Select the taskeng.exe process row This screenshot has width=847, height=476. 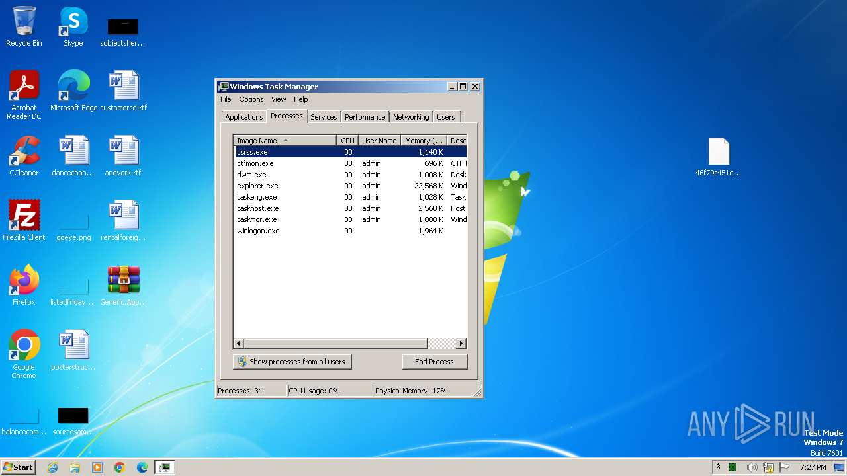350,197
